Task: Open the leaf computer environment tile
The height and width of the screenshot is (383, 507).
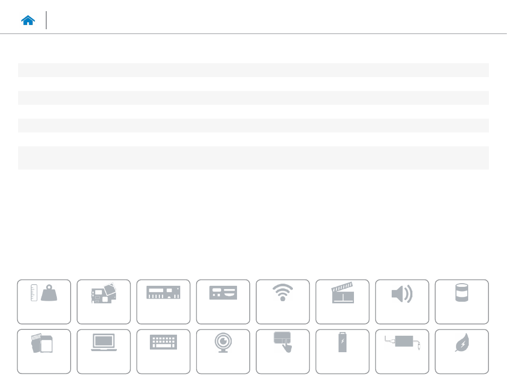Action: [x=462, y=351]
